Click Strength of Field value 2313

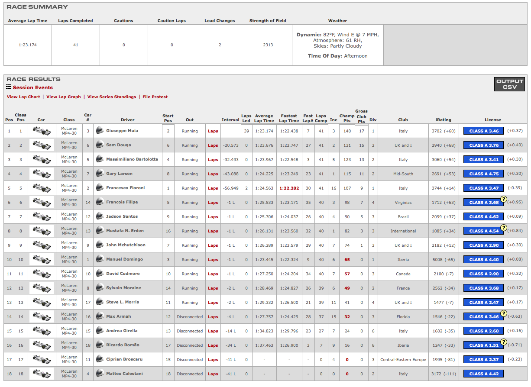(268, 45)
